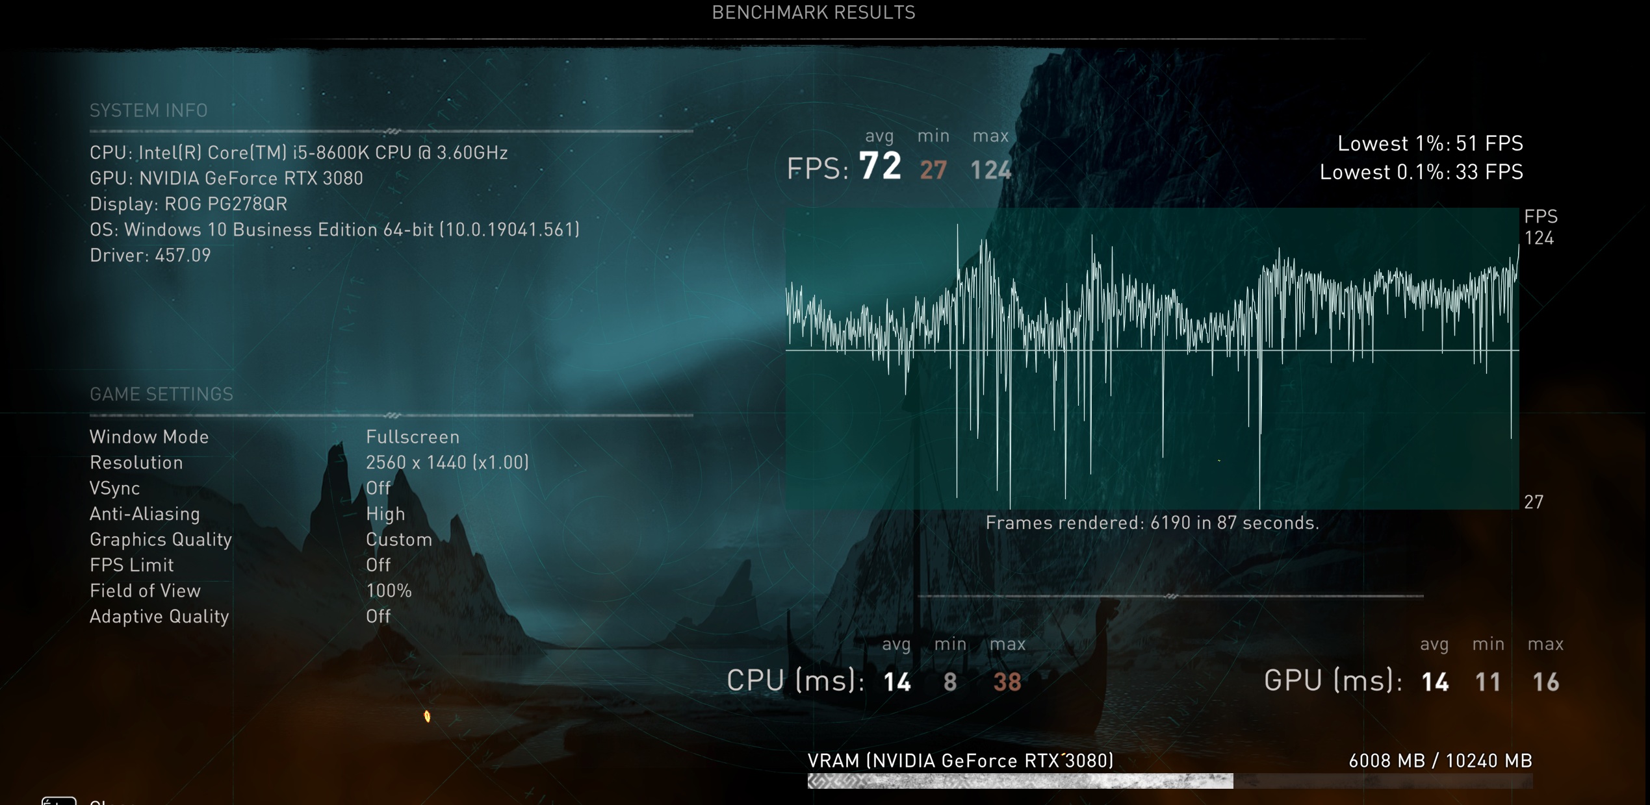Click the CPU maximum frame time "38"
1650x805 pixels.
1007,682
